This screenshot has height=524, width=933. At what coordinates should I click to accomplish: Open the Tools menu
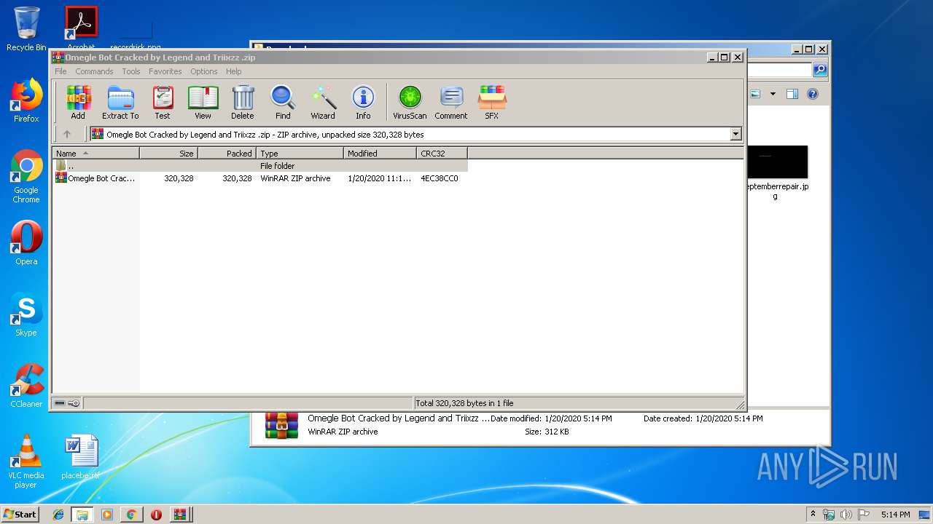coord(131,71)
